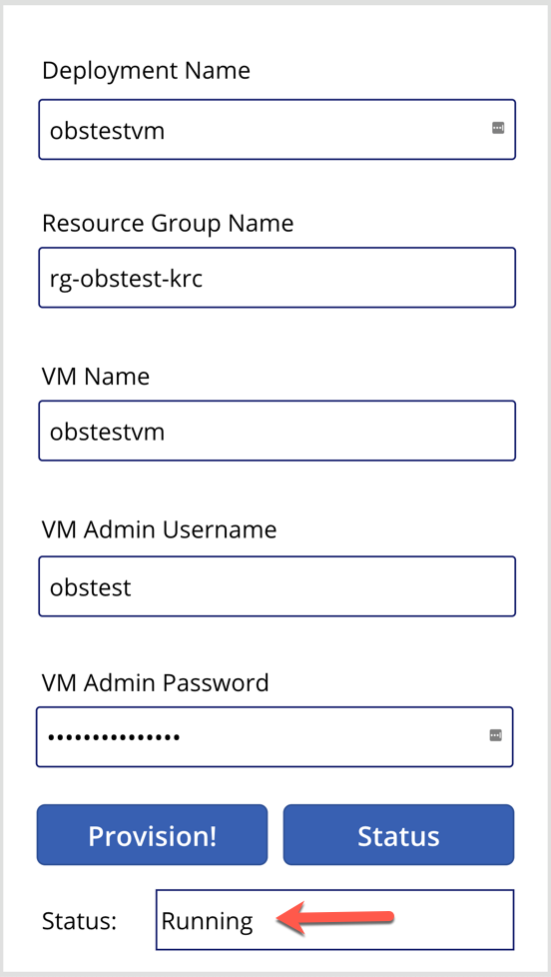Click the "VM Admin Username" label
This screenshot has height=977, width=551.
(160, 529)
